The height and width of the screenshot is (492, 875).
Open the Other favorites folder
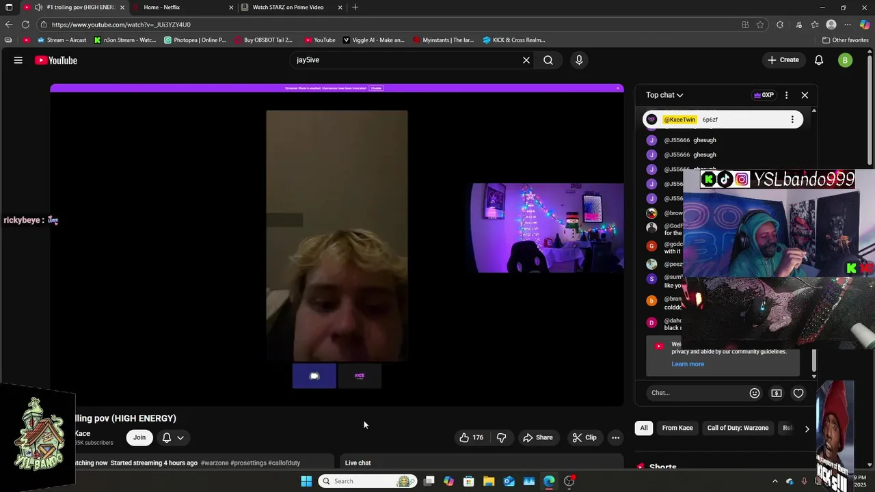[x=846, y=40]
